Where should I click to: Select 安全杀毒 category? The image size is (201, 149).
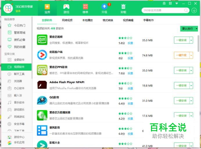coord(17,124)
